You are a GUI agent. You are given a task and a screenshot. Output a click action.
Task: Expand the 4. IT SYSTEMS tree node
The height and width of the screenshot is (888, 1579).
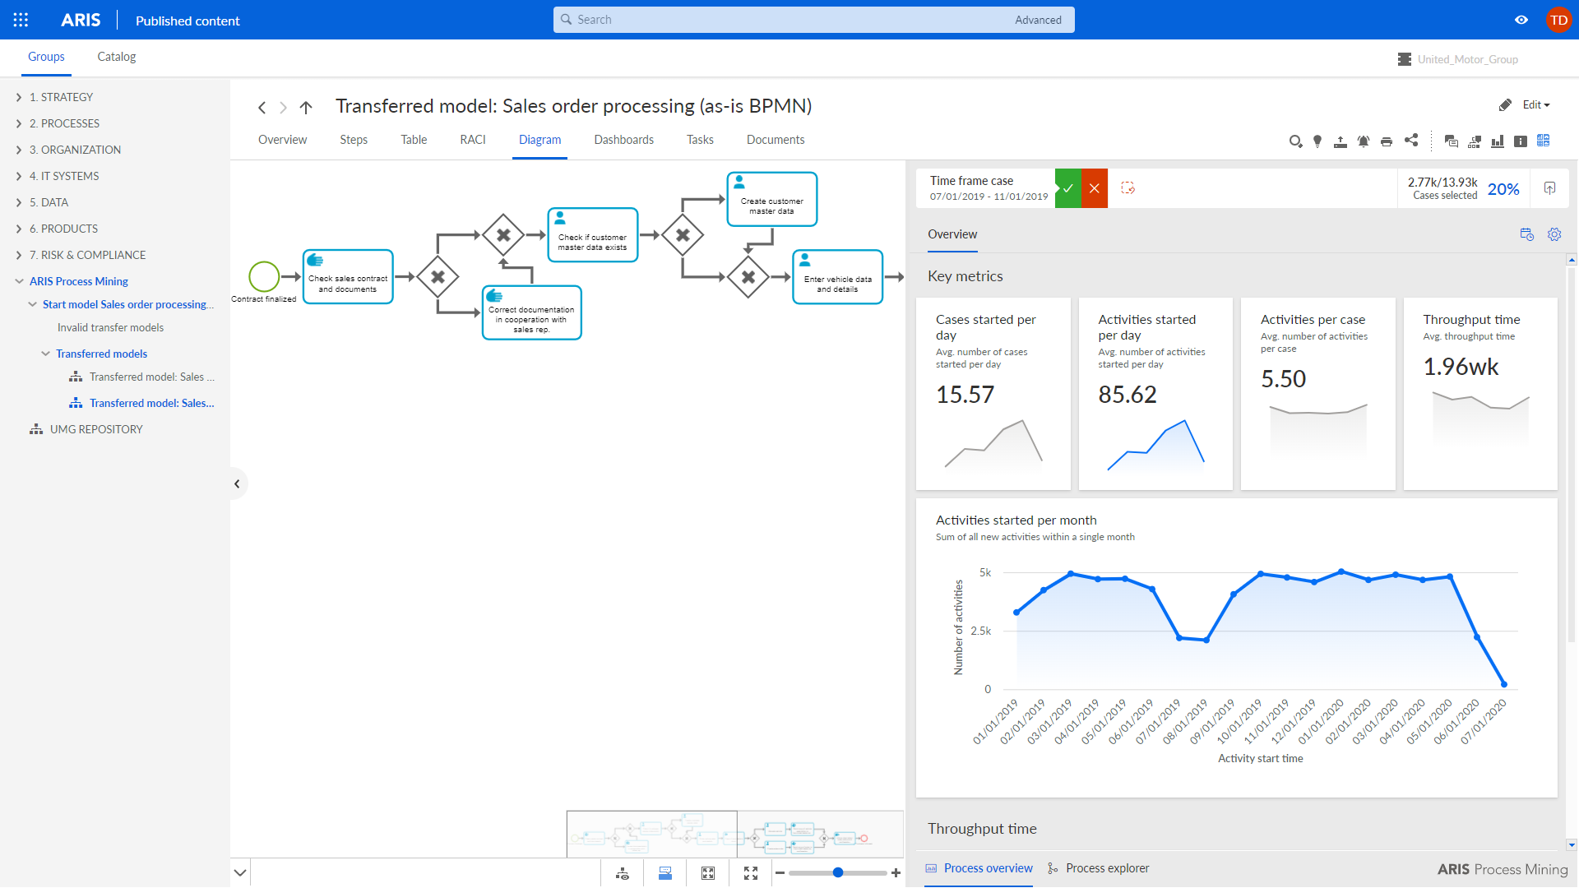click(19, 176)
